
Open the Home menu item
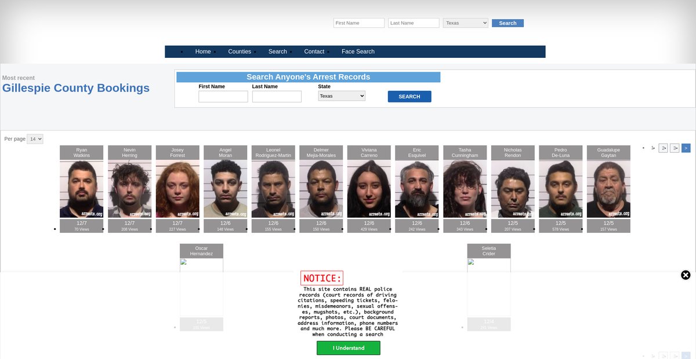[x=203, y=52]
